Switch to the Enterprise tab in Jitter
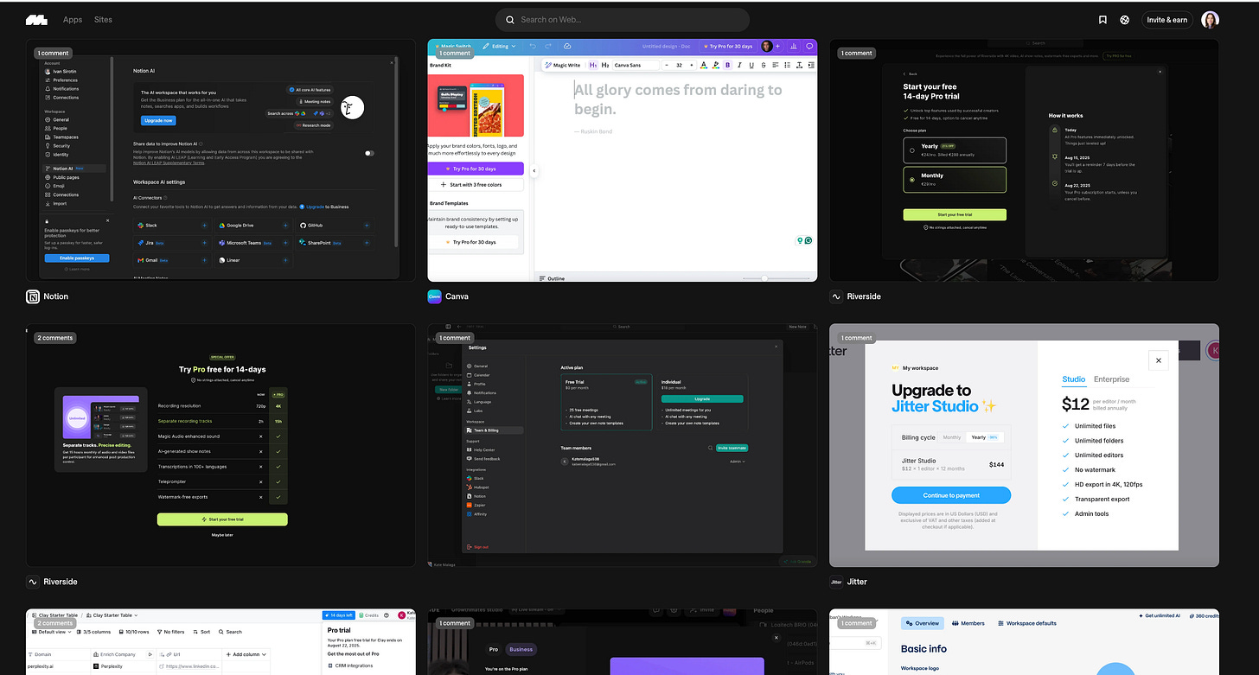This screenshot has width=1259, height=675. click(x=1111, y=379)
